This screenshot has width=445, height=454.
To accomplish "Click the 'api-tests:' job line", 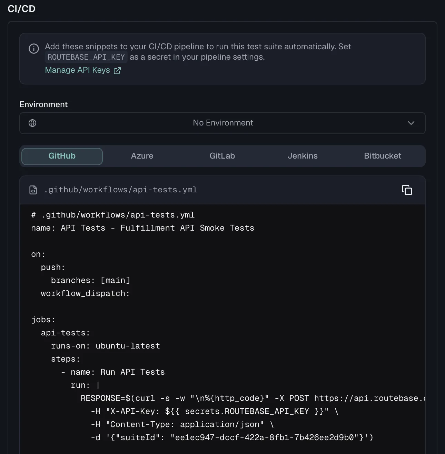I will [66, 333].
